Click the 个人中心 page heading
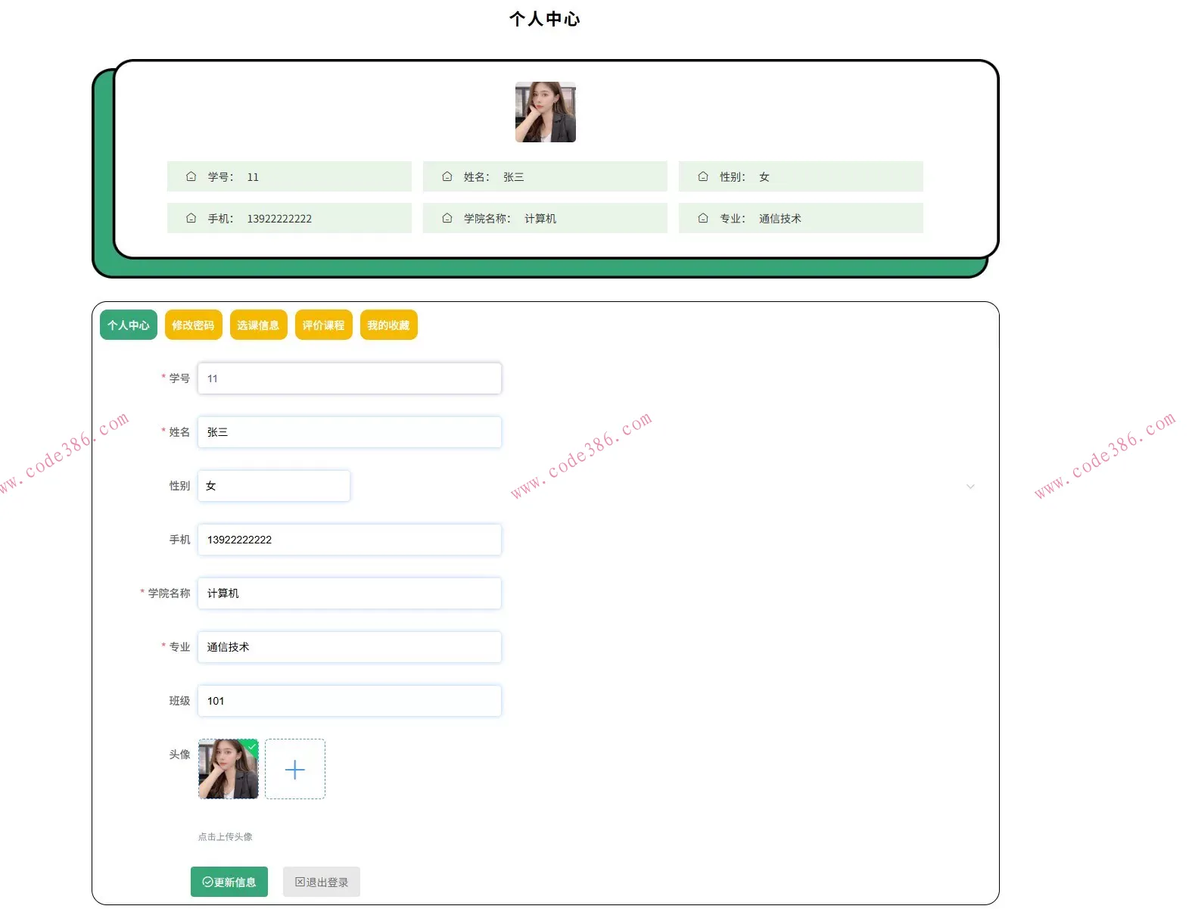1192x909 pixels. 545,19
